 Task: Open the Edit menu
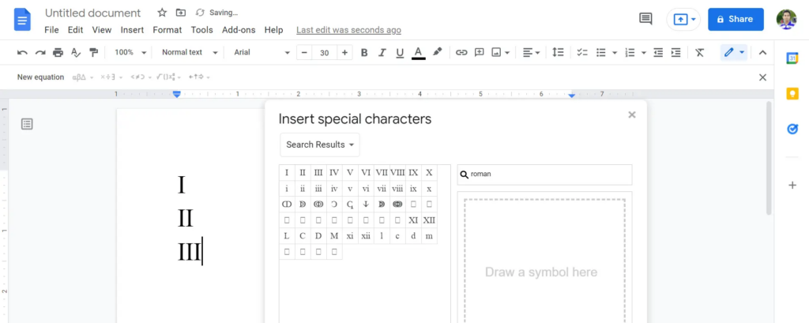pyautogui.click(x=75, y=30)
